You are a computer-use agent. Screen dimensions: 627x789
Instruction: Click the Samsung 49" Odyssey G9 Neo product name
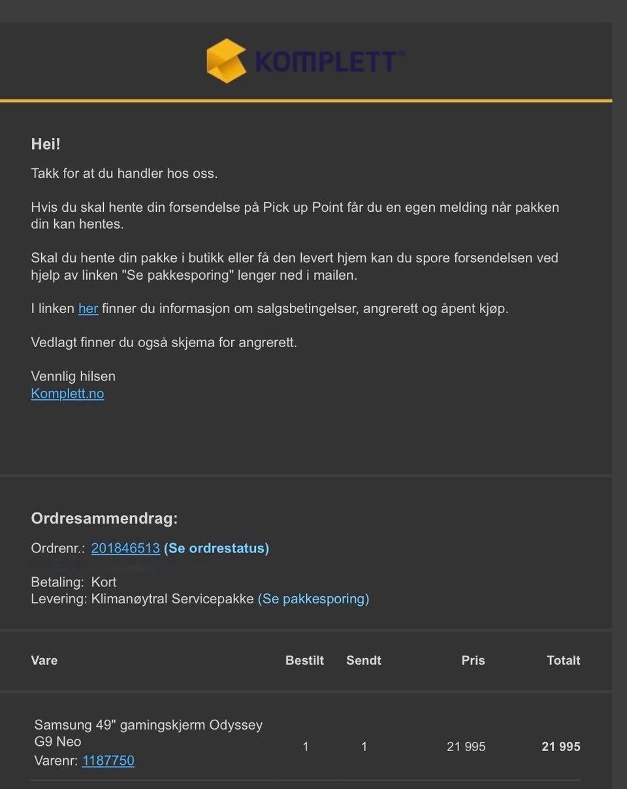(x=148, y=733)
